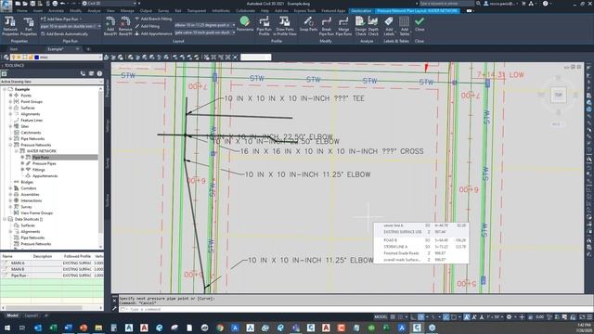Click the Undo arrow in the quick access toolbar

click(62, 4)
